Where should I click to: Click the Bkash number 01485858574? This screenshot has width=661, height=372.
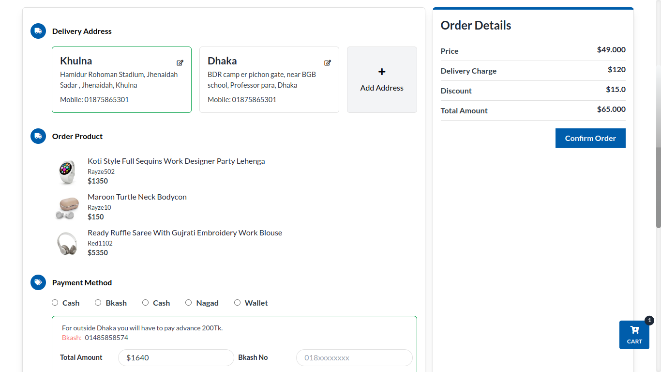[x=106, y=338]
